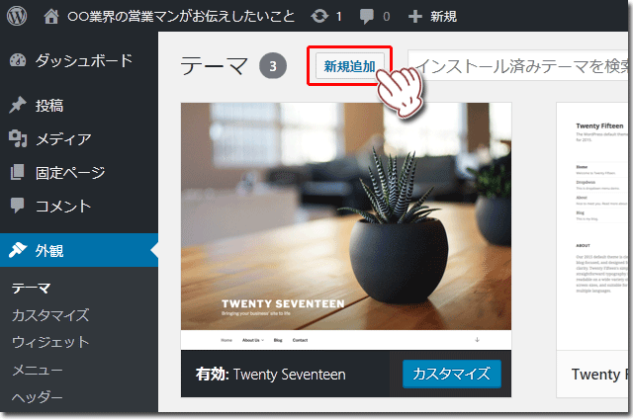
Task: Open コメント menu item
Action: [63, 207]
